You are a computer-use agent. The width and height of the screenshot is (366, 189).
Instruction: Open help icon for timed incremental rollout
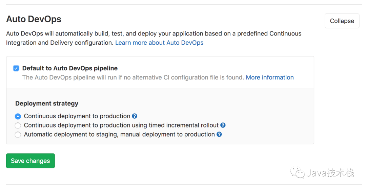click(x=223, y=125)
